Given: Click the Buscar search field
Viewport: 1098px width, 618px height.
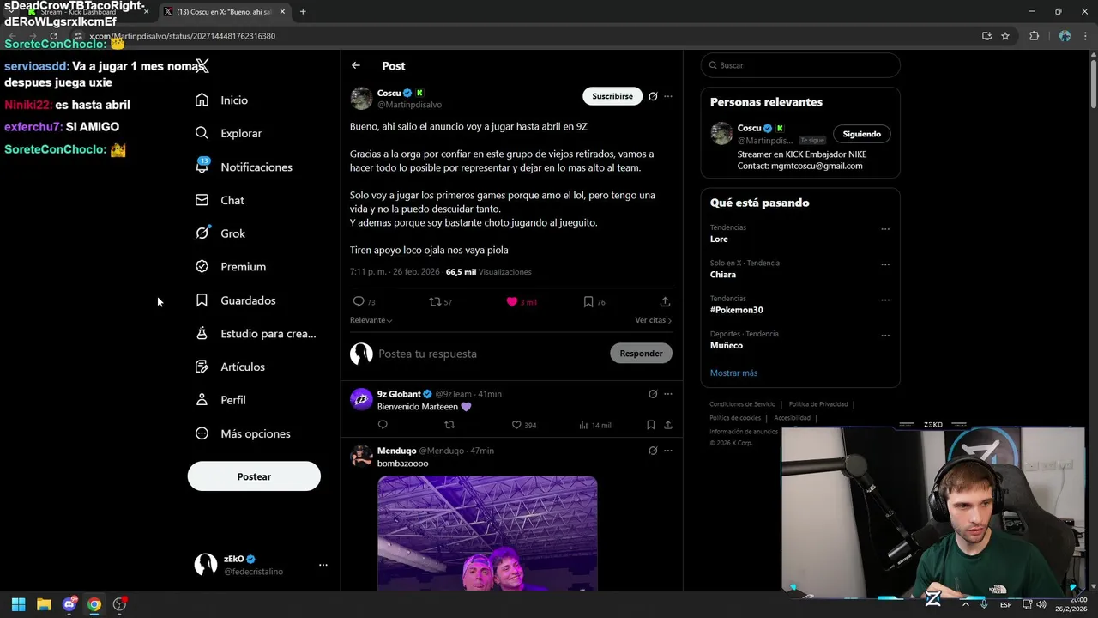Looking at the screenshot, I should tap(800, 65).
